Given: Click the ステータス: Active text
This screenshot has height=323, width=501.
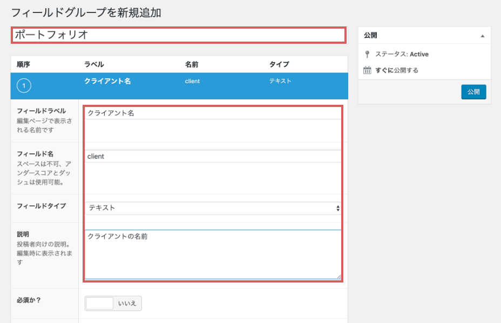Looking at the screenshot, I should [x=402, y=54].
